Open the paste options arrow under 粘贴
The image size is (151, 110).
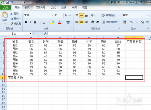pyautogui.click(x=5, y=24)
